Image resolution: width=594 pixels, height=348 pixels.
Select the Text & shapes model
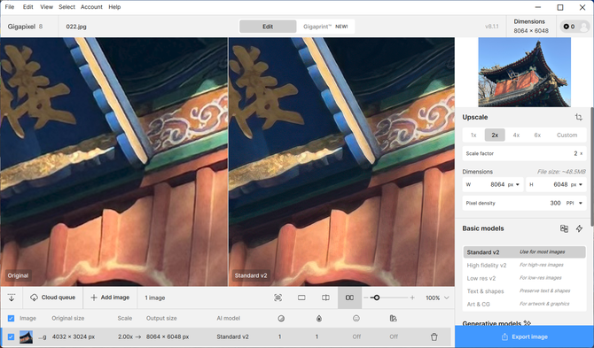(x=524, y=291)
